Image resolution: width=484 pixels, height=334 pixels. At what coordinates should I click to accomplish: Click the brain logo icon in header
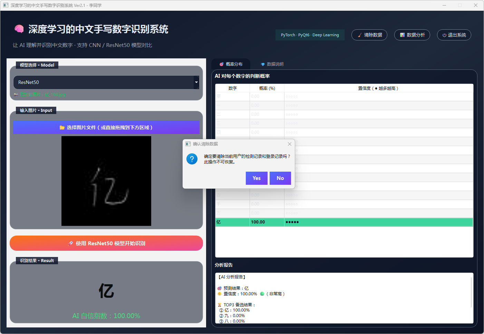[19, 29]
